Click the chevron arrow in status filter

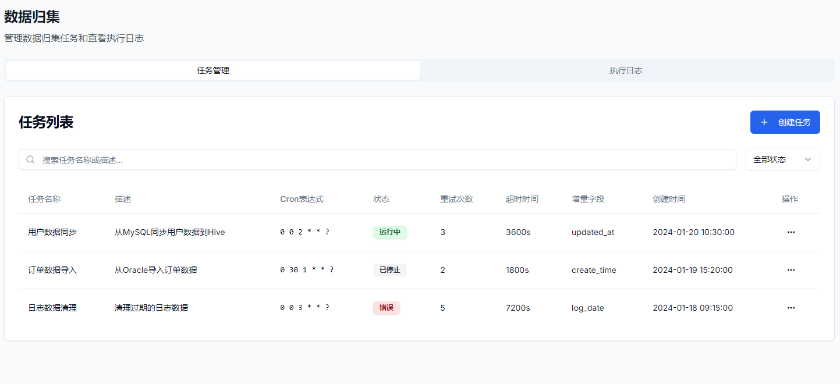click(808, 159)
